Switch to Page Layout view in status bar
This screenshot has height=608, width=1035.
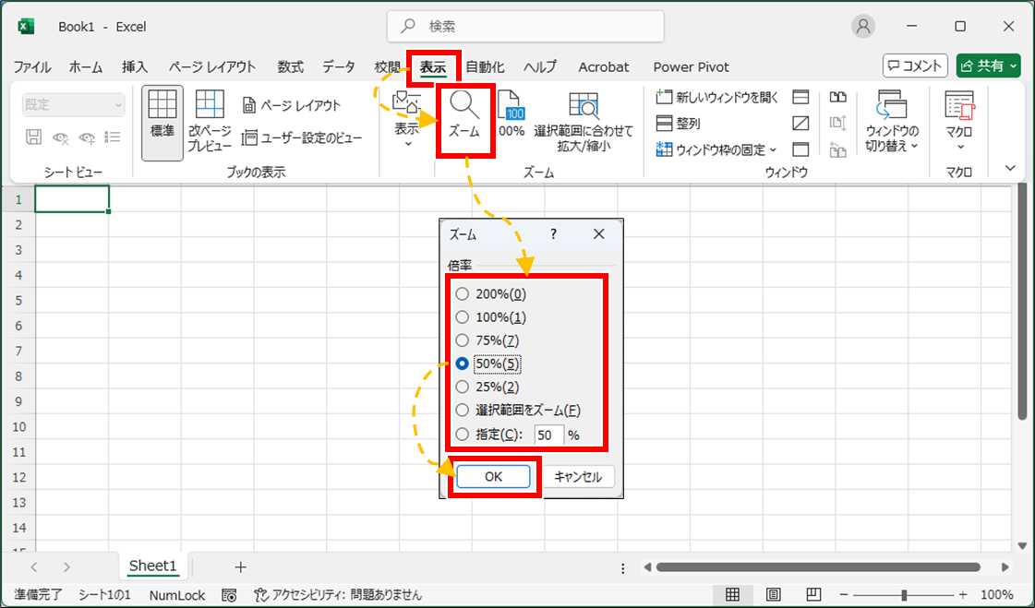pyautogui.click(x=774, y=595)
